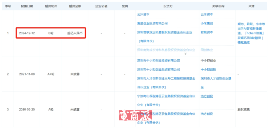
Task: Open related institution 君联资本
Action: pos(207,32)
